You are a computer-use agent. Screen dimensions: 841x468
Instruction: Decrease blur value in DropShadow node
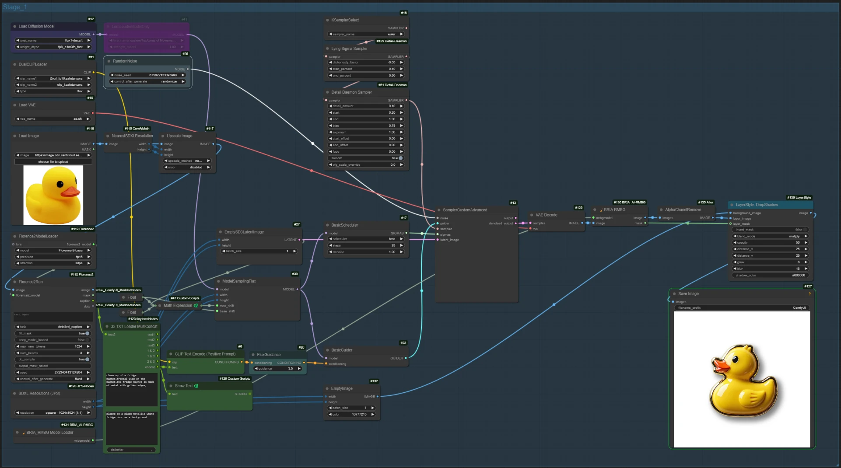pos(735,269)
